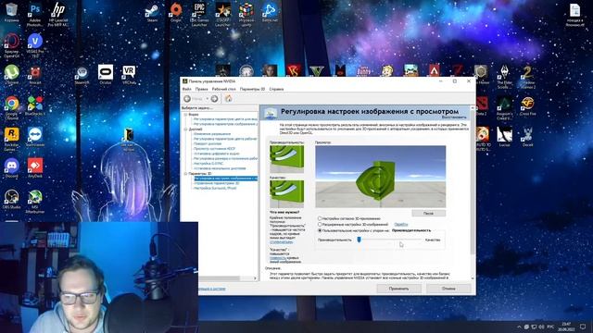593x333 pixels.
Task: Open The Elder Scrolls Skyrim shortcut
Action: [x=504, y=77]
